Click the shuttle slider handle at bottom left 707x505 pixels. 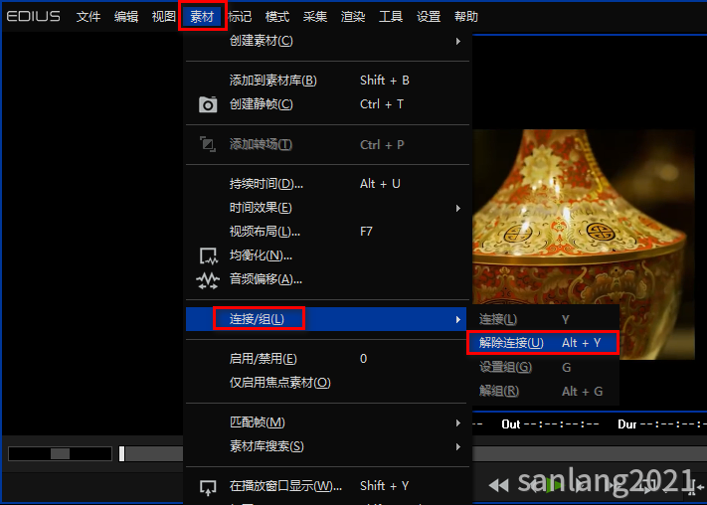(60, 453)
